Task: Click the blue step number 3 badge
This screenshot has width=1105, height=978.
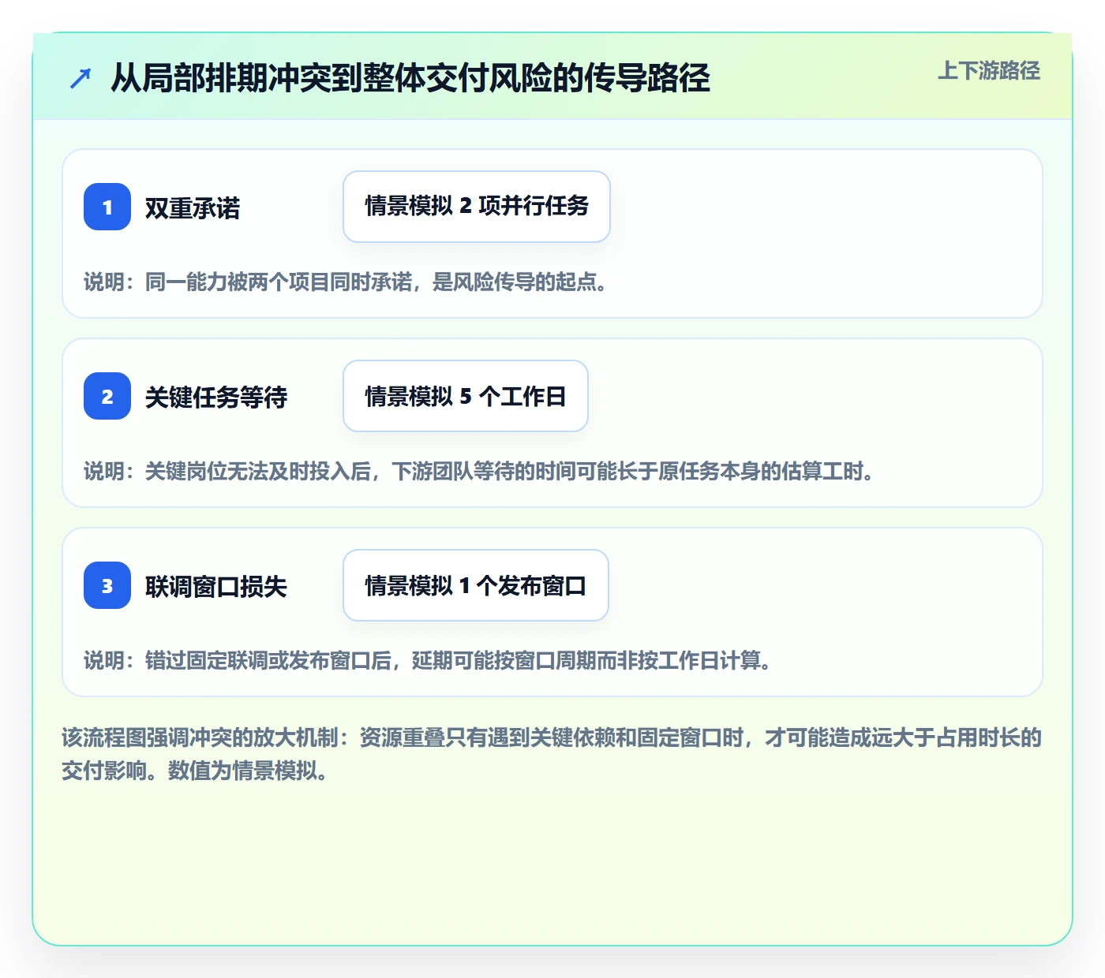Action: pos(107,585)
